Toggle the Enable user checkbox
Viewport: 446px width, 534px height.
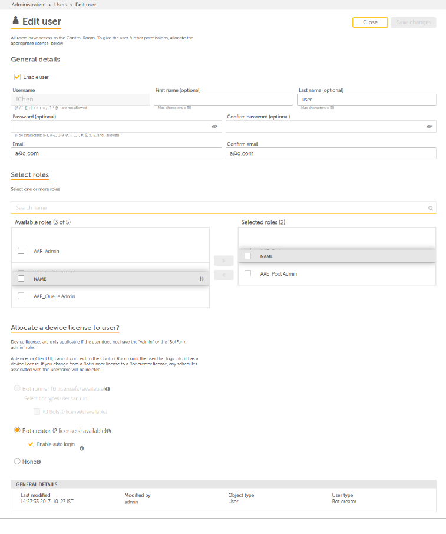point(18,77)
